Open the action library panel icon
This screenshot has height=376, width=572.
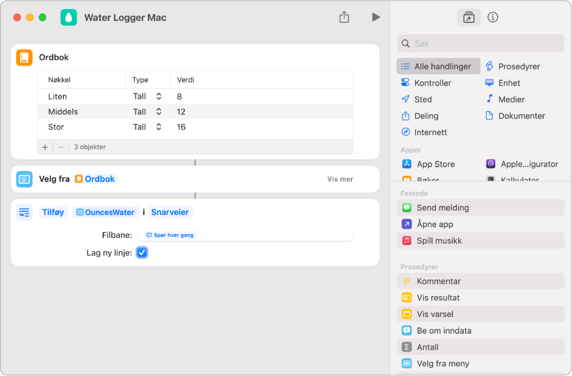pyautogui.click(x=468, y=17)
